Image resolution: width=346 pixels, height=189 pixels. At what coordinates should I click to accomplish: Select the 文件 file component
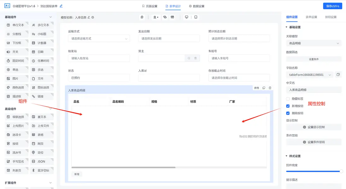[42, 78]
